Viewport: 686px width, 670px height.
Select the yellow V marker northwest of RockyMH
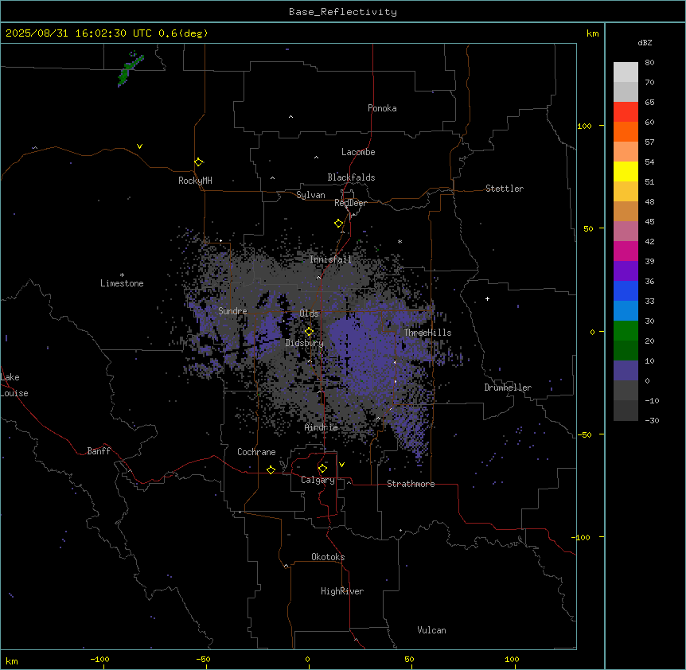point(139,146)
